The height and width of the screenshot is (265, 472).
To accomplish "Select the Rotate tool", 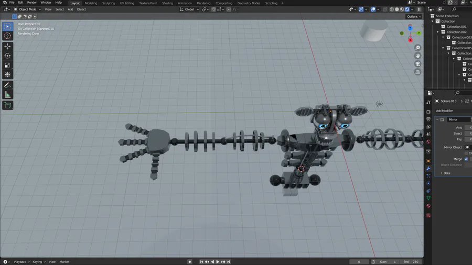I will coord(7,56).
